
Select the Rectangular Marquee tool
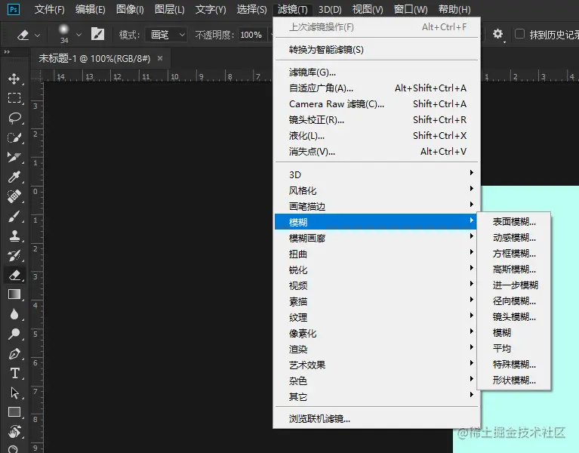14,98
